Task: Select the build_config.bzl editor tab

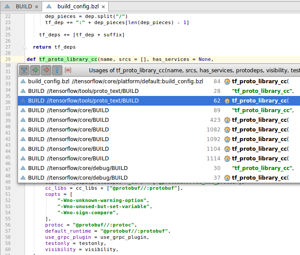Action: point(75,7)
